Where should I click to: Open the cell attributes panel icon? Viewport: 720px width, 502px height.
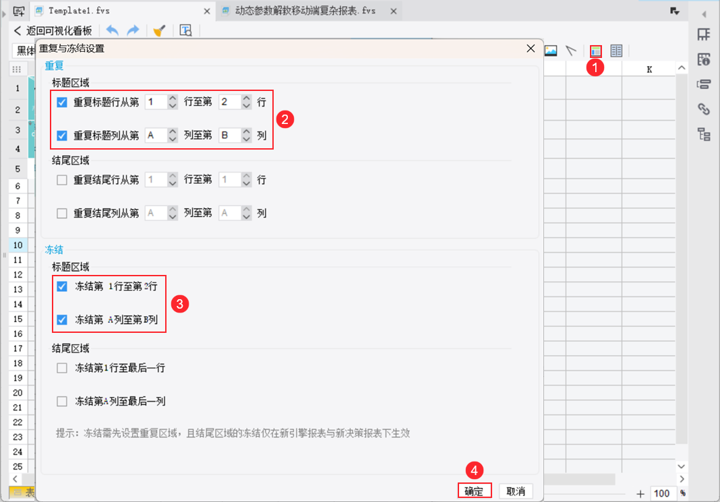(x=703, y=61)
